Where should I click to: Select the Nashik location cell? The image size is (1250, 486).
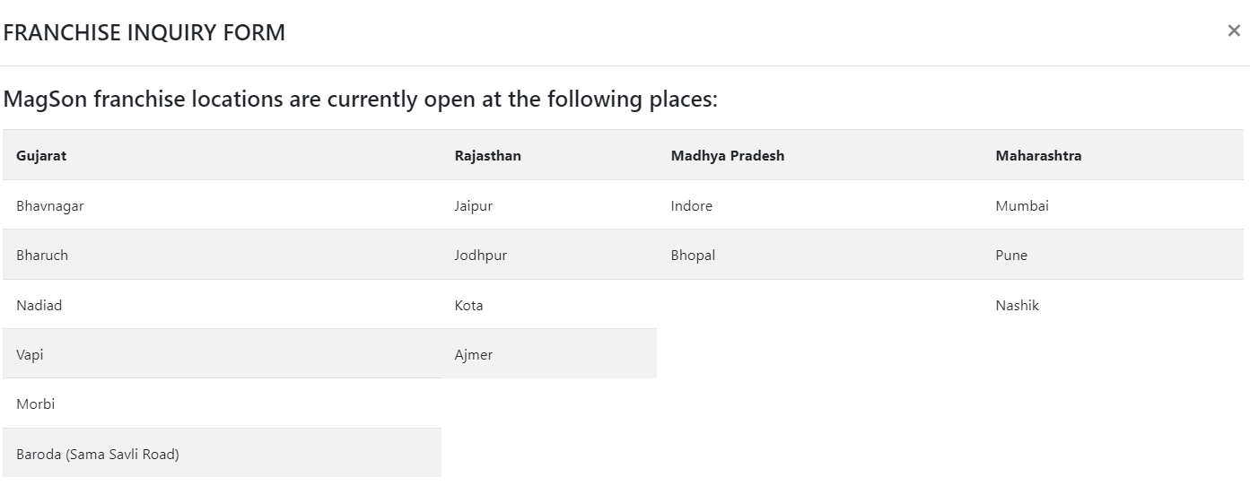pyautogui.click(x=1113, y=305)
